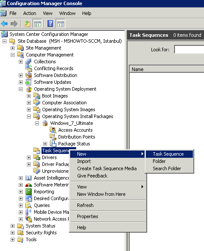Select Properties in the context menu
204x251 pixels.
pos(108,216)
